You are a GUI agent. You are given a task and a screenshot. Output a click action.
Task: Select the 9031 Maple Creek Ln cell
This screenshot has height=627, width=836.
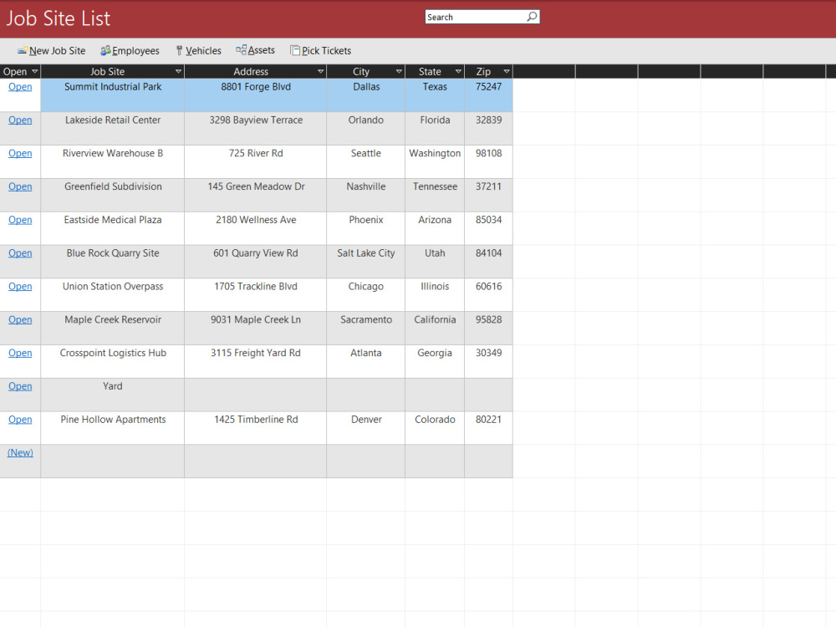pos(255,328)
